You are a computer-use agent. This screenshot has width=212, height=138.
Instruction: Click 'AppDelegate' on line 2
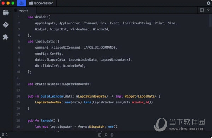point(45,23)
